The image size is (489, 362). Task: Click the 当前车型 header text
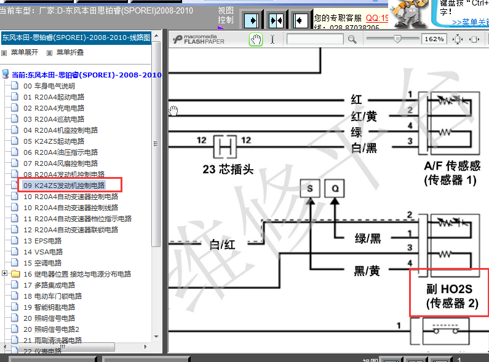click(97, 10)
